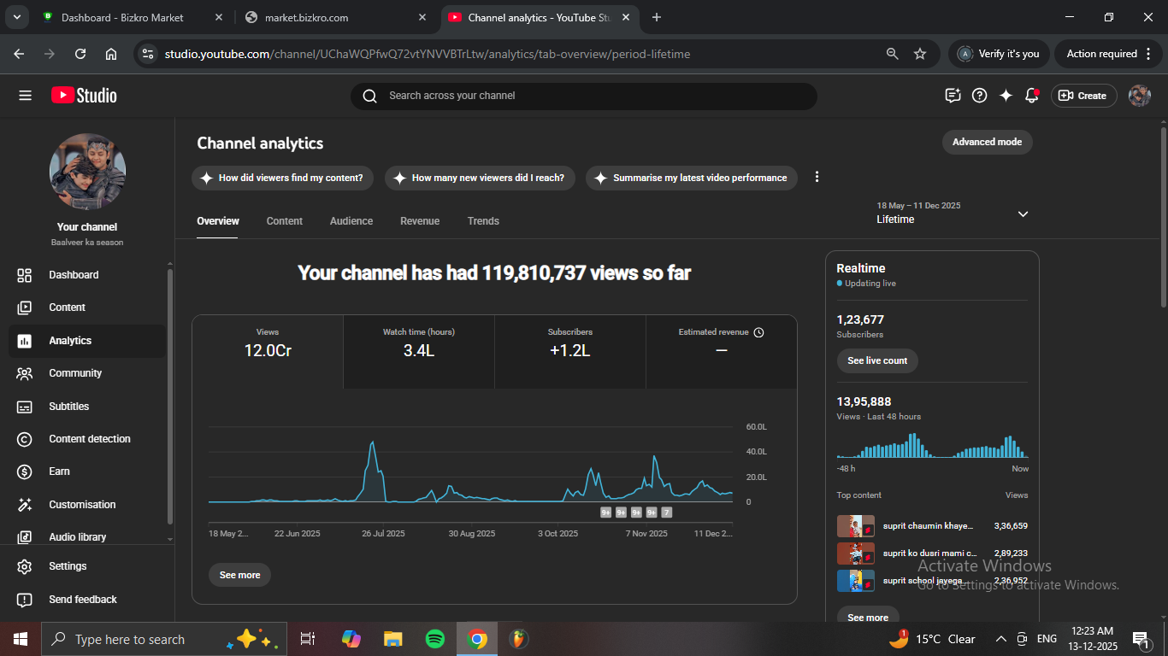
Task: Click the Earn dollar icon in sidebar
Action: click(x=25, y=471)
